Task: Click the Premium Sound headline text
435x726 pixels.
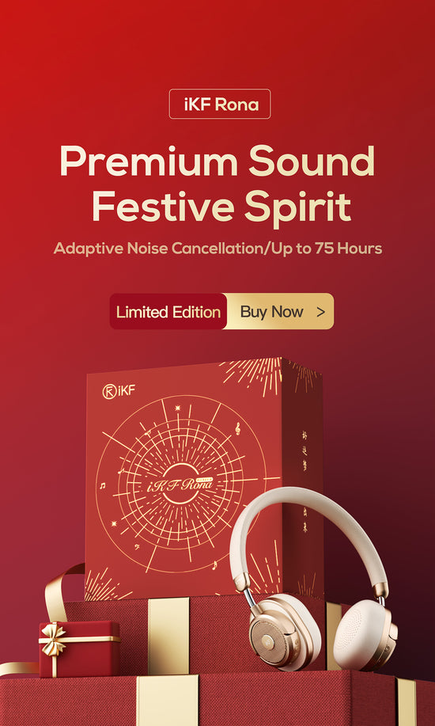Action: point(217,162)
